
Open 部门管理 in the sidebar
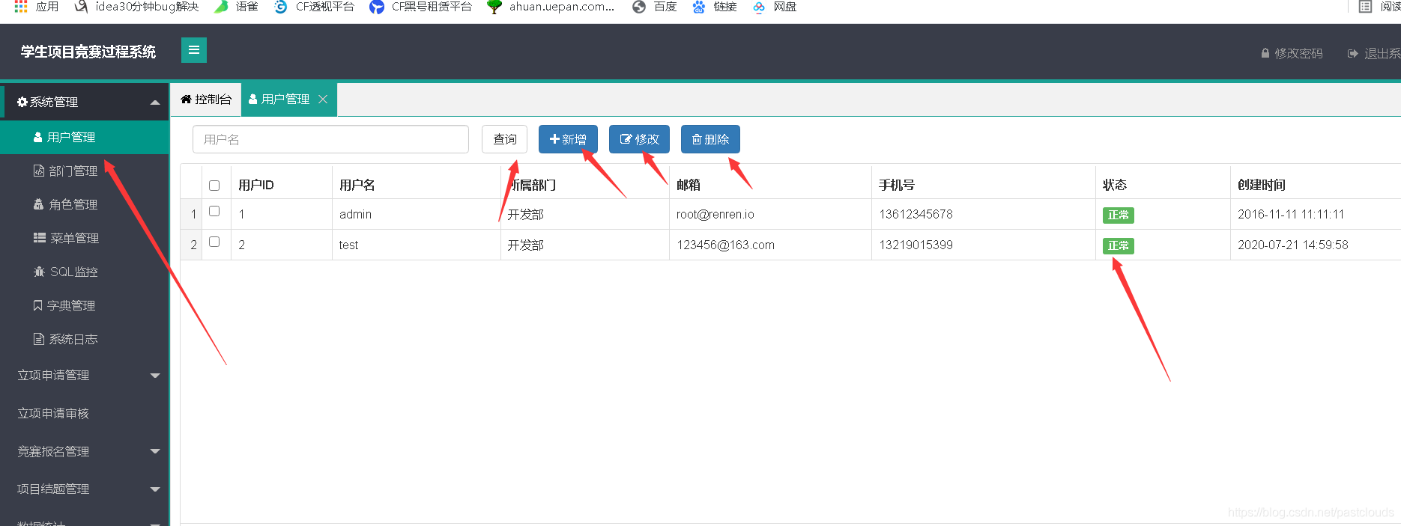pyautogui.click(x=73, y=171)
